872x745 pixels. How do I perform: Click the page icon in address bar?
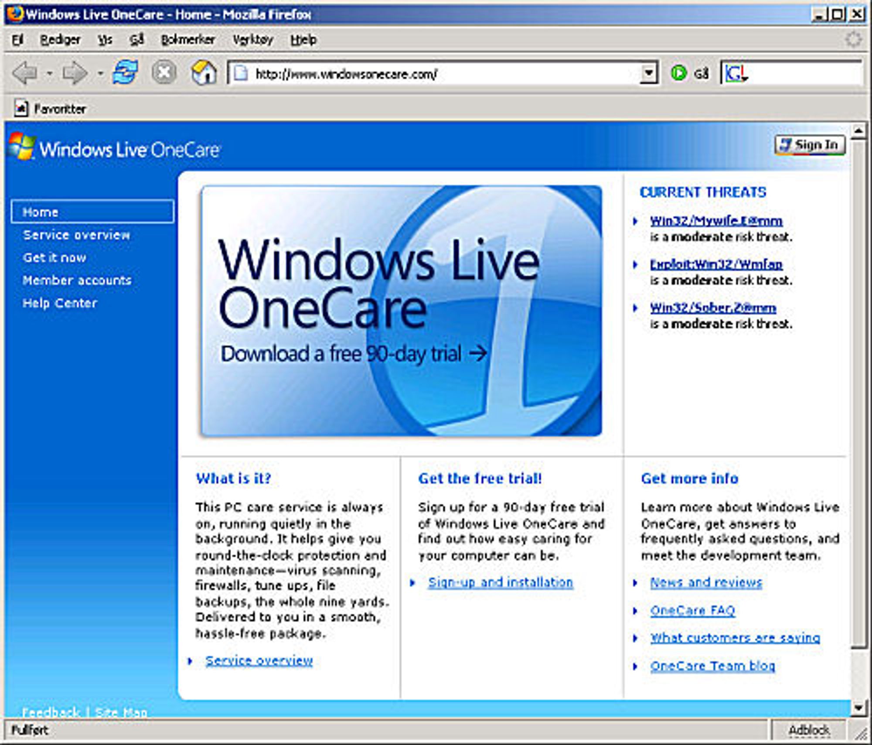[x=241, y=73]
